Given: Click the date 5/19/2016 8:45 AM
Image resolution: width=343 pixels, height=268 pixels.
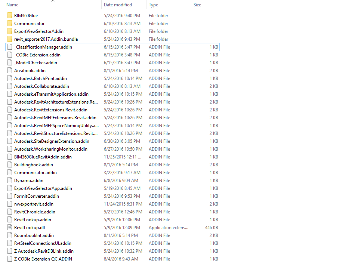Looking at the screenshot, I should pyautogui.click(x=122, y=188).
